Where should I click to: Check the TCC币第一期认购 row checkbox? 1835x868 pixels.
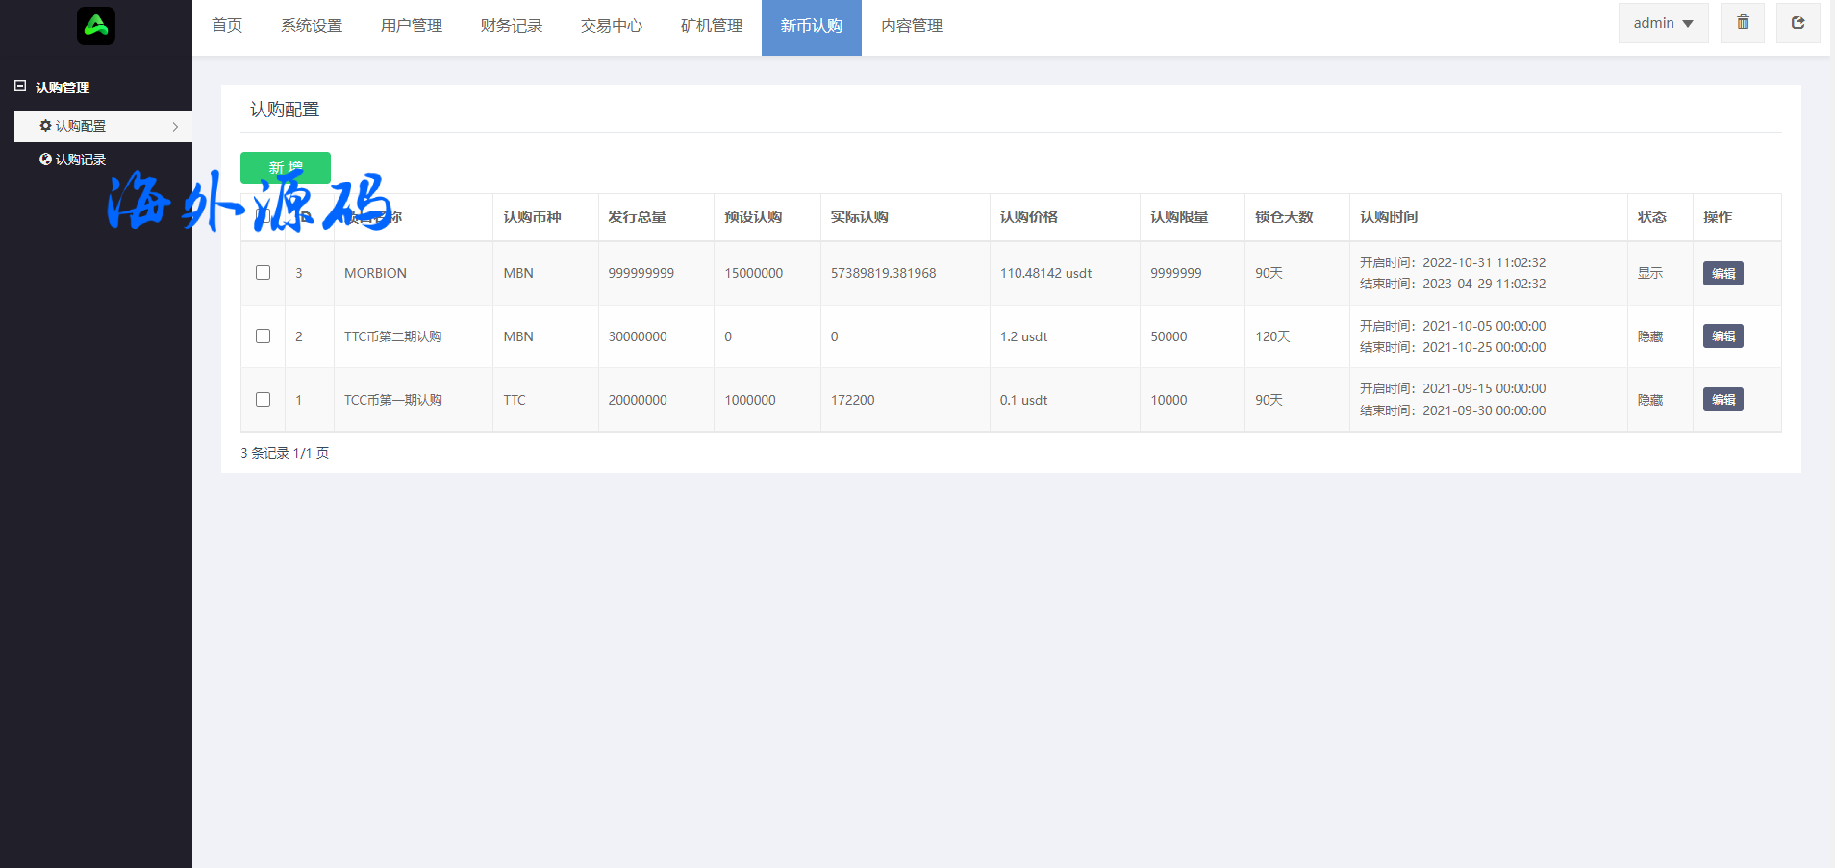pos(263,400)
